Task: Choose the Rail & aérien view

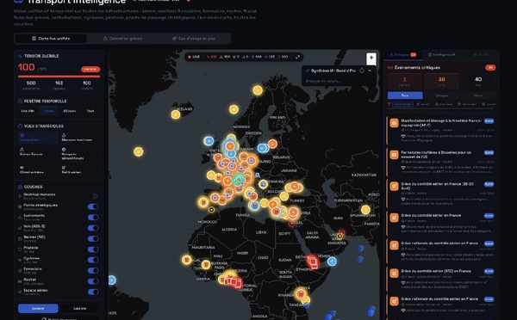Action: (x=80, y=169)
